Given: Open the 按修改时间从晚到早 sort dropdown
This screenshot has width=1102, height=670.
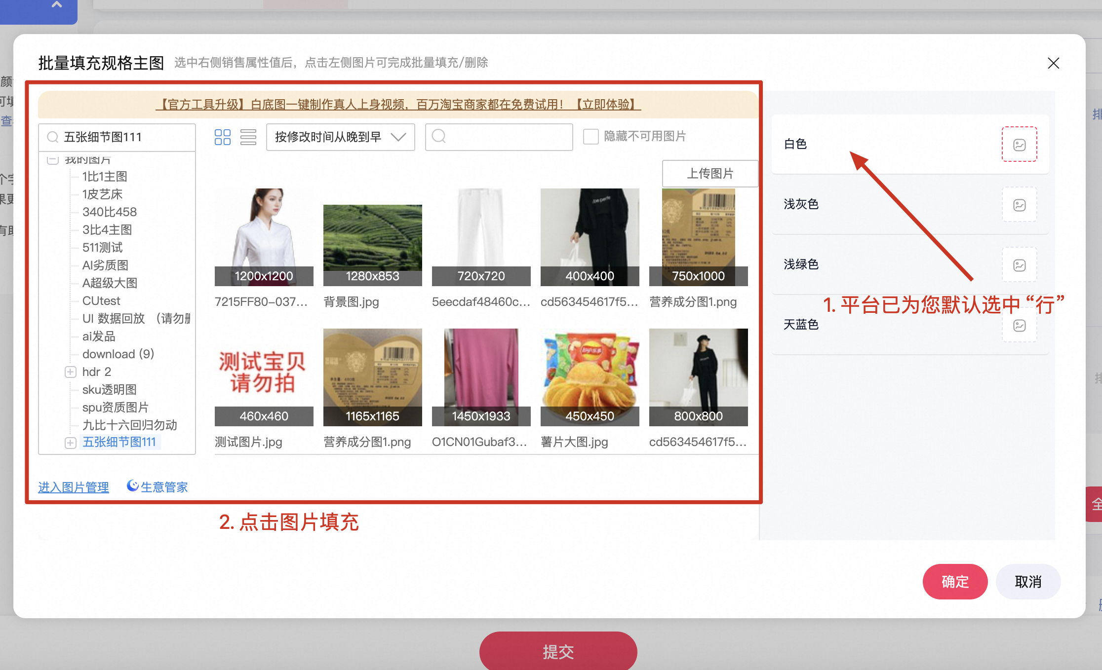Looking at the screenshot, I should [x=340, y=137].
